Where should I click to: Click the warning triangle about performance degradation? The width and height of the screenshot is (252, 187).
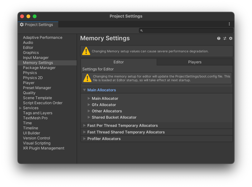point(86,51)
